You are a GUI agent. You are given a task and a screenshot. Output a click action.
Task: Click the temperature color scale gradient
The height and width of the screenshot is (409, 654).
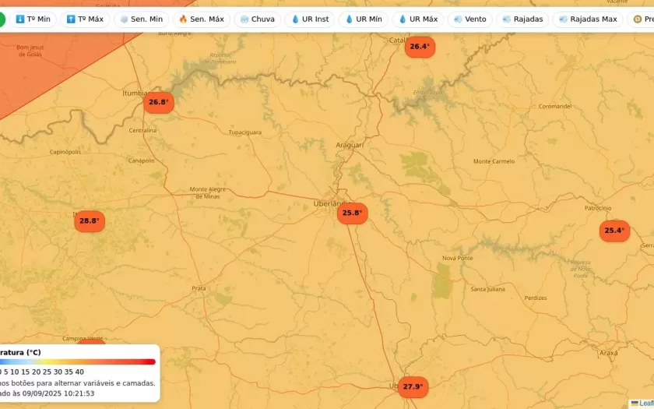pos(78,361)
